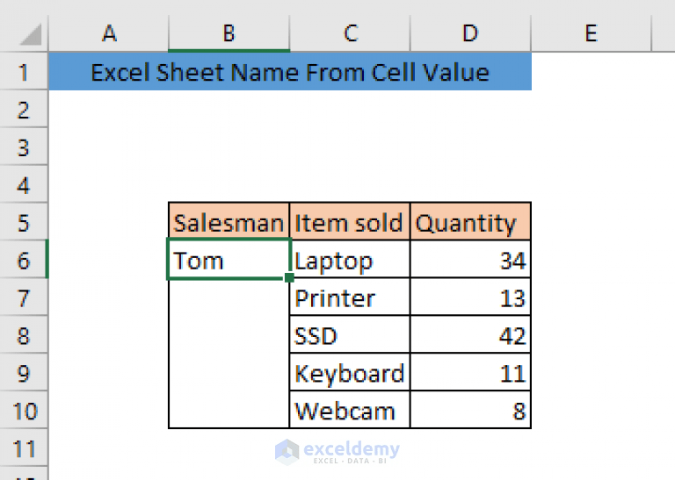
Task: Select column B header
Action: pos(229,33)
